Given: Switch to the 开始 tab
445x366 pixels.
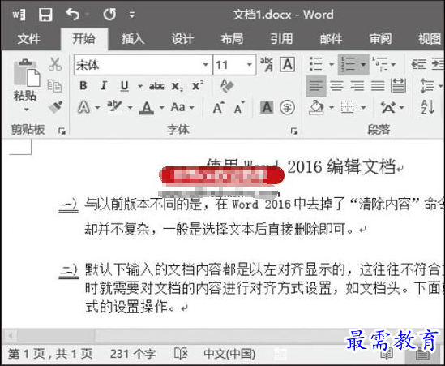Looking at the screenshot, I should [x=84, y=39].
